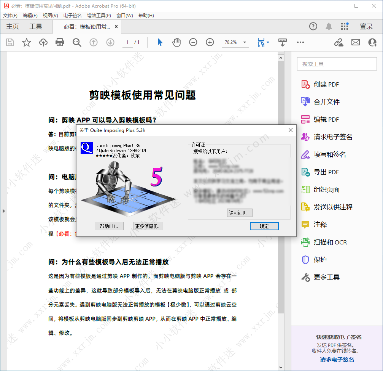Screen dimensions: 383x371
Task: Activate the Hand pan tool
Action: (176, 42)
